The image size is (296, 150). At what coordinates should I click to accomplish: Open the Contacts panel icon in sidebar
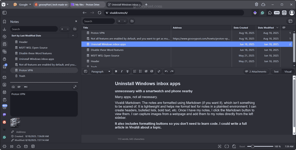point(5,85)
